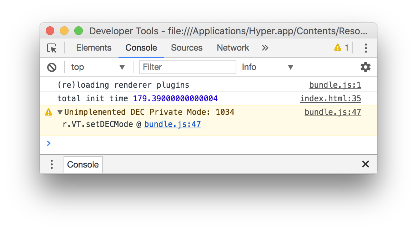Select the inspect element tool
This screenshot has height=231, width=417.
click(x=52, y=48)
